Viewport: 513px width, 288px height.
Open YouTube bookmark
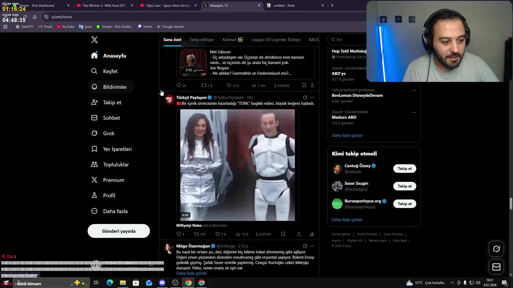pos(65,27)
